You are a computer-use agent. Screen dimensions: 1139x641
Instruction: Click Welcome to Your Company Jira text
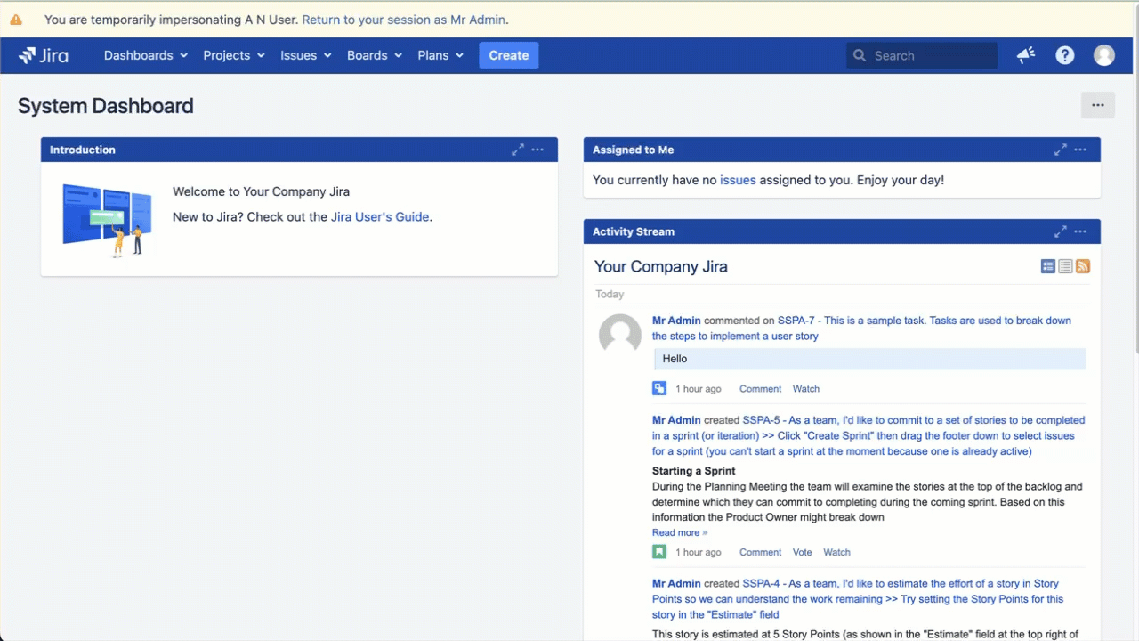tap(262, 191)
